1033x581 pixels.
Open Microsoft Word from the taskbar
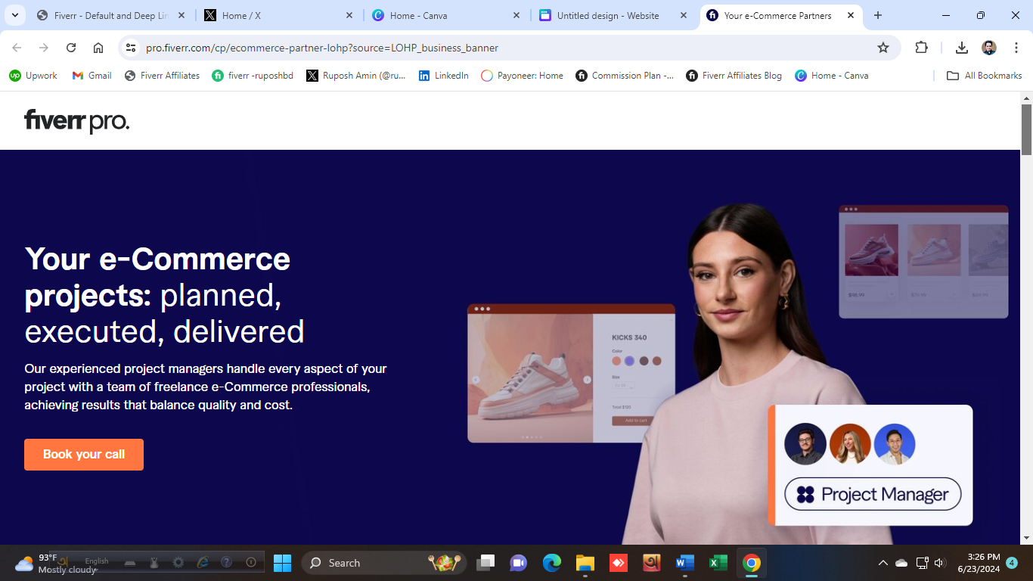[x=684, y=563]
